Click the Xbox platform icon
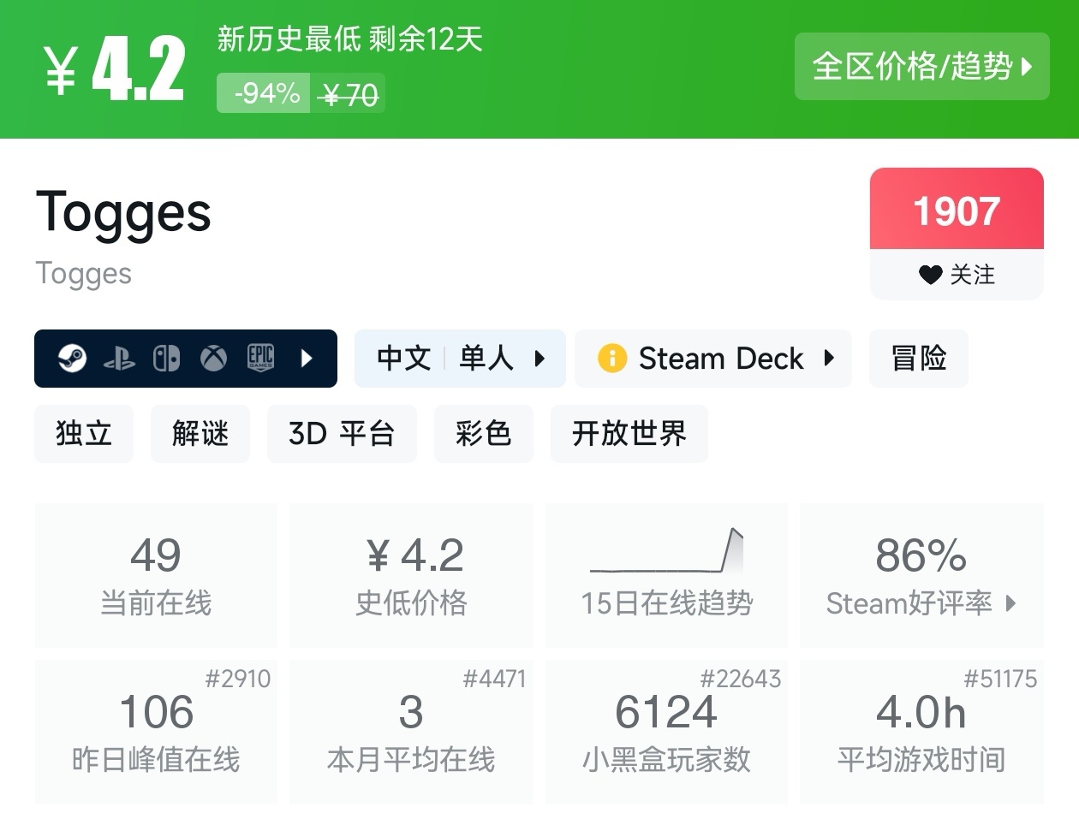This screenshot has height=819, width=1079. [x=213, y=358]
